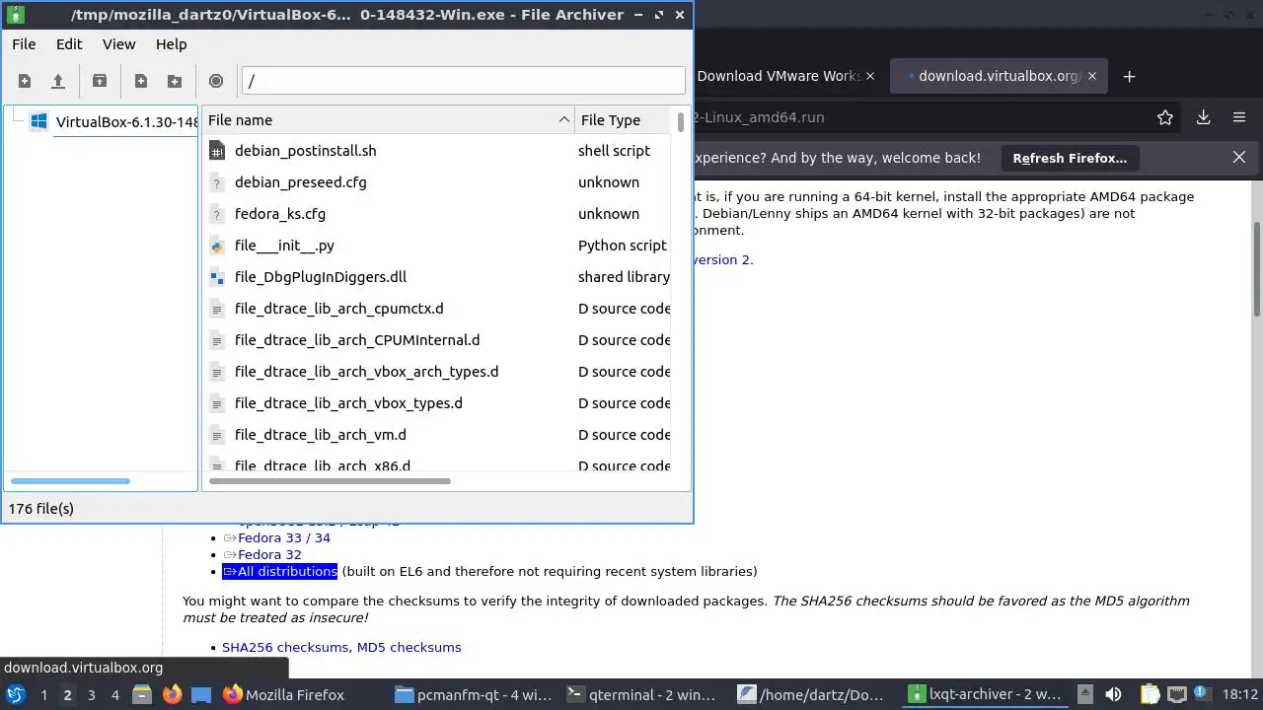Viewport: 1263px width, 710px height.
Task: Click the file list horizontal scrollbar
Action: tap(331, 481)
